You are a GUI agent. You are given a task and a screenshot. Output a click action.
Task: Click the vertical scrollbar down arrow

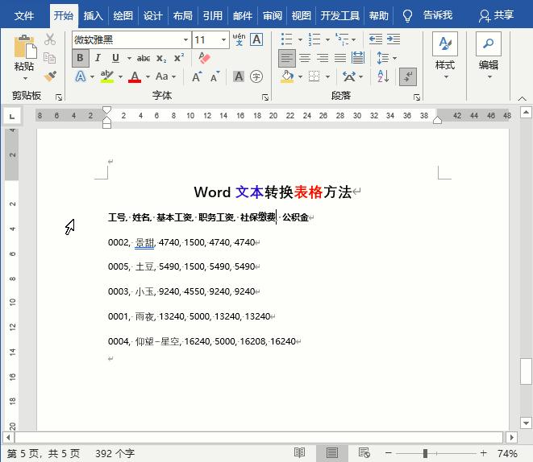pos(526,423)
